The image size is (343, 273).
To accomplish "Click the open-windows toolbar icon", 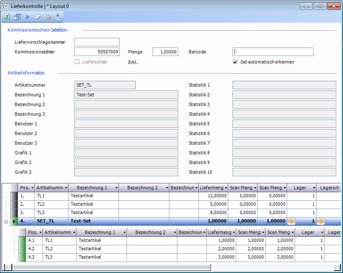I will point(17,17).
